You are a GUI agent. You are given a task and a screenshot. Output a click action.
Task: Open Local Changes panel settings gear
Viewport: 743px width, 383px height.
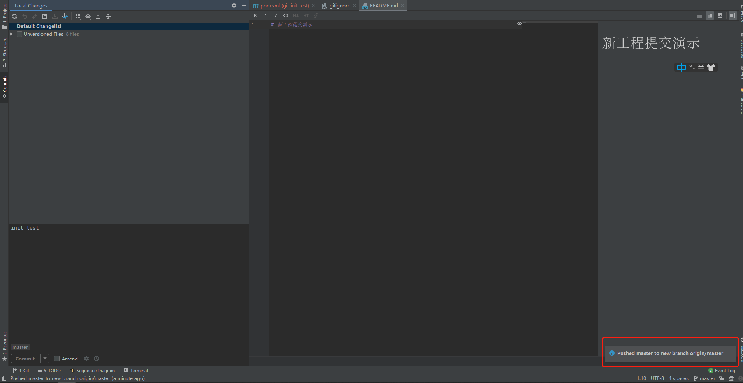(x=234, y=5)
